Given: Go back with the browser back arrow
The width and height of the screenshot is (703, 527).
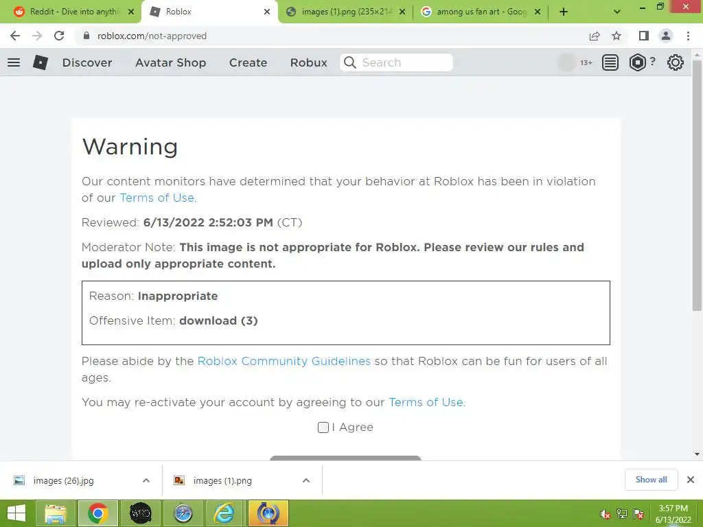Looking at the screenshot, I should [15, 36].
